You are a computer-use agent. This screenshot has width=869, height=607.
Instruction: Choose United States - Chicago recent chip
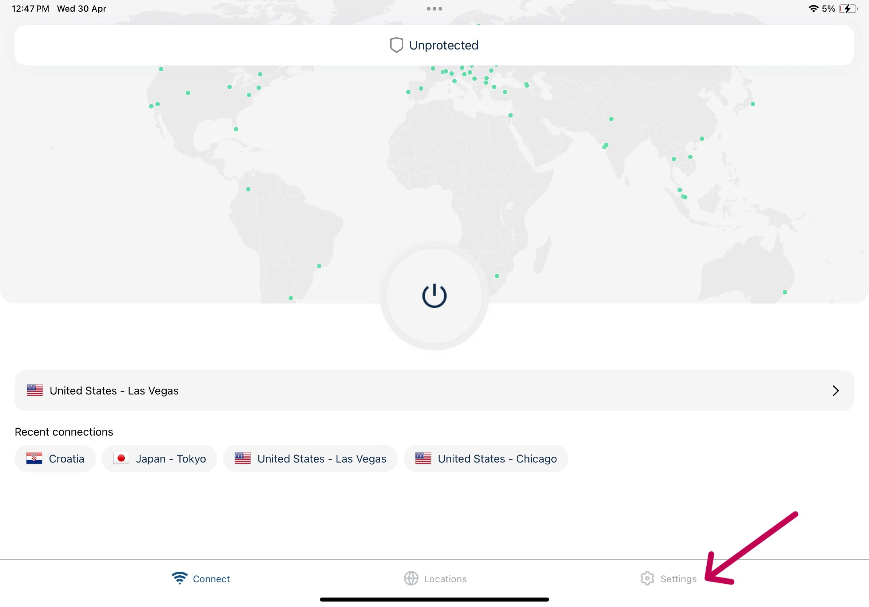485,458
